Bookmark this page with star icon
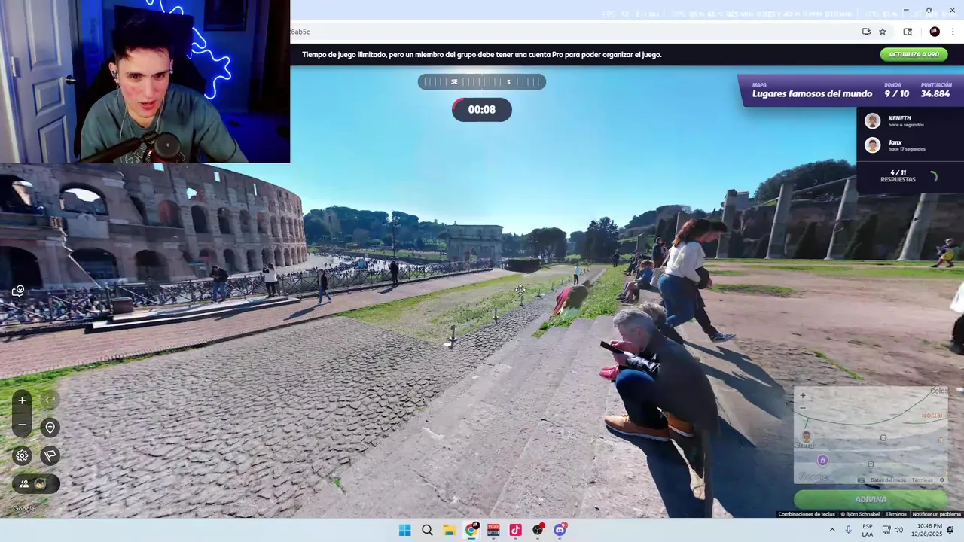 coord(883,32)
